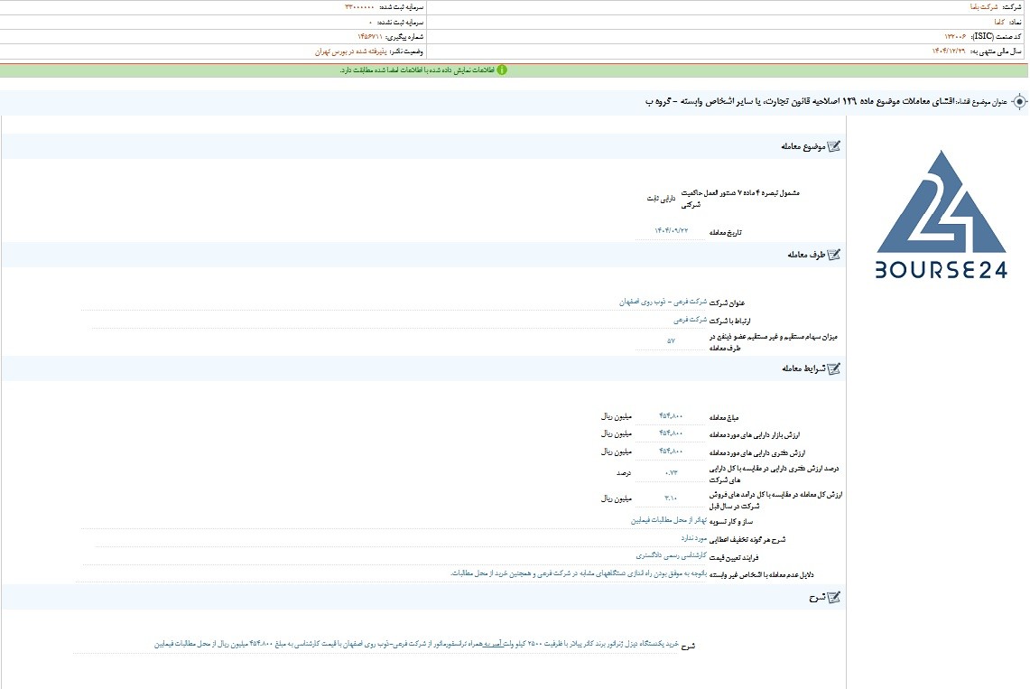Click the edit icon beside شرایط معامله
1030x689 pixels.
[833, 369]
